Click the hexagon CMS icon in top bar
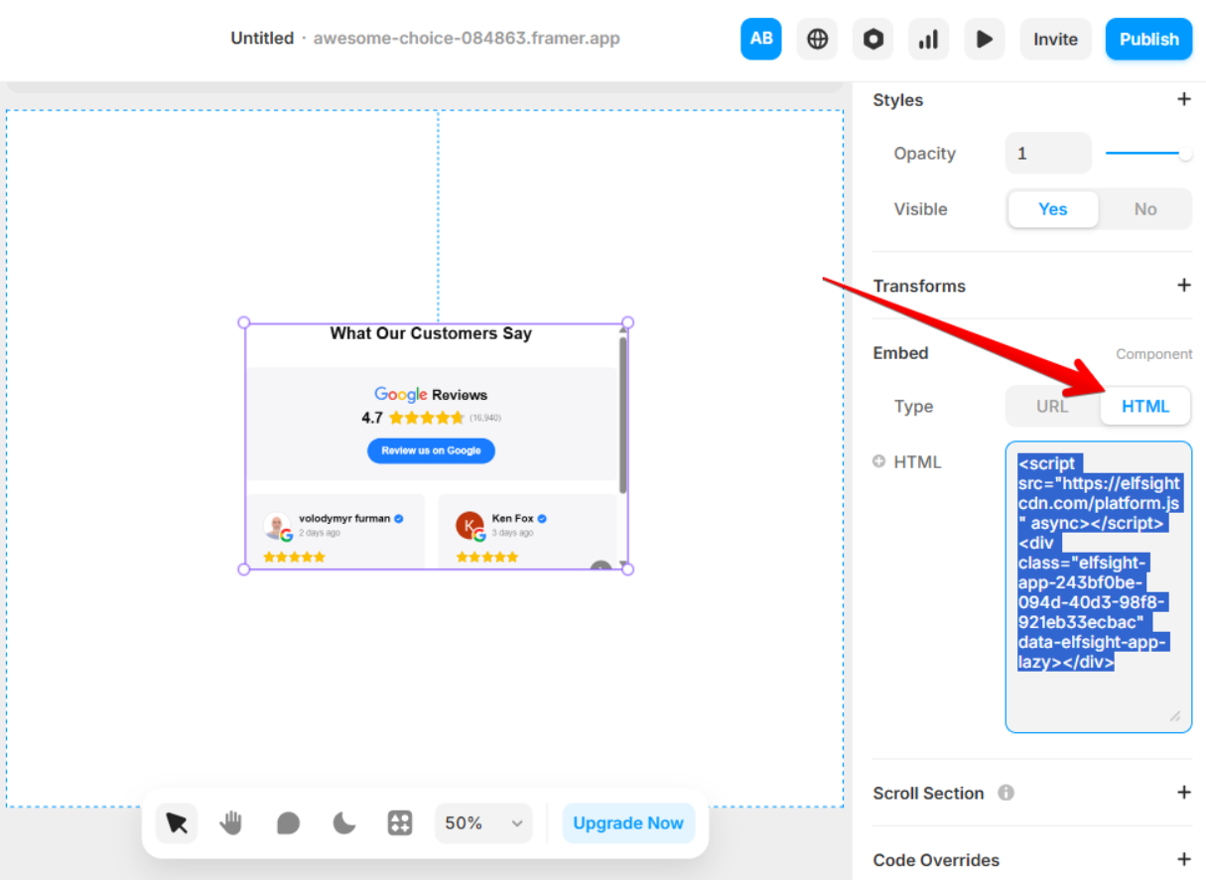This screenshot has width=1206, height=880. pos(872,39)
